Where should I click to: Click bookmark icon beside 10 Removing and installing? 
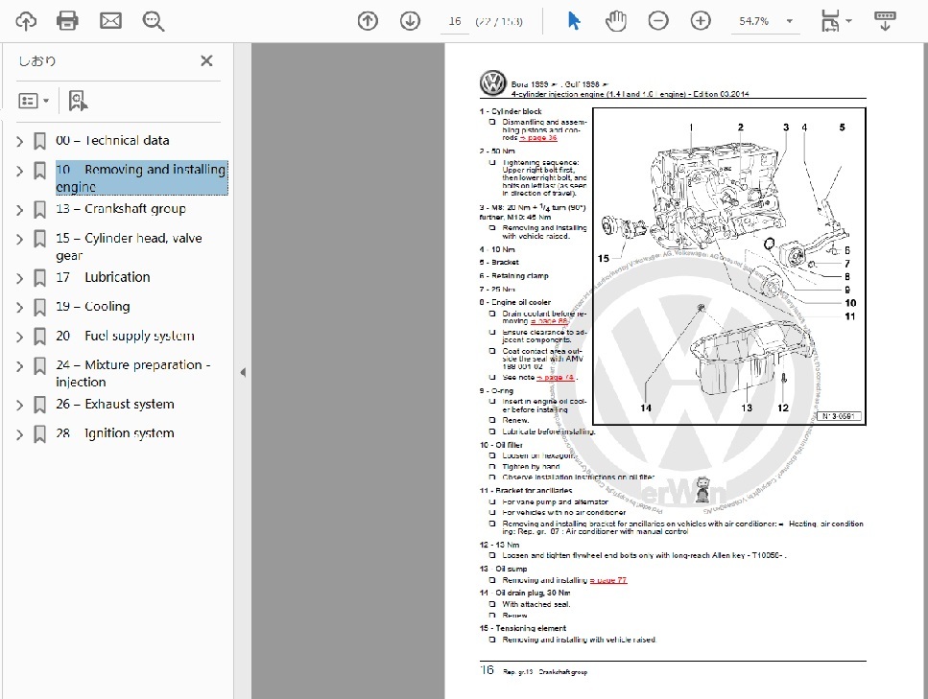coord(39,171)
